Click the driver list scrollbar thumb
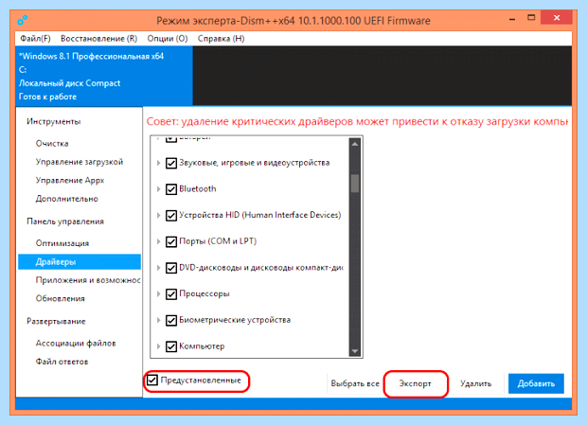 pos(355,184)
